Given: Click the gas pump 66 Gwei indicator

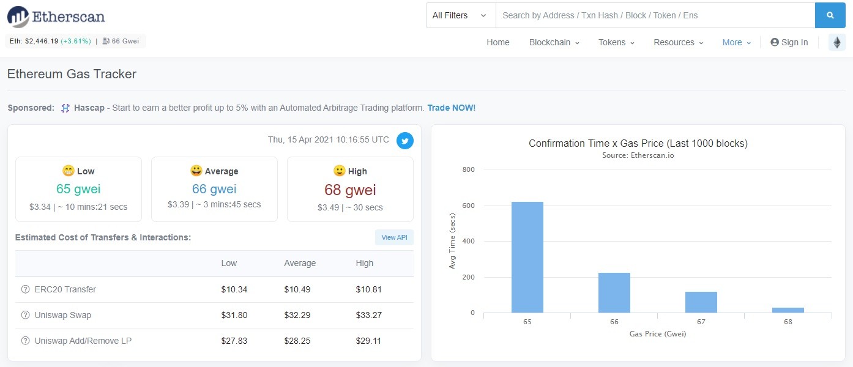Looking at the screenshot, I should point(121,41).
